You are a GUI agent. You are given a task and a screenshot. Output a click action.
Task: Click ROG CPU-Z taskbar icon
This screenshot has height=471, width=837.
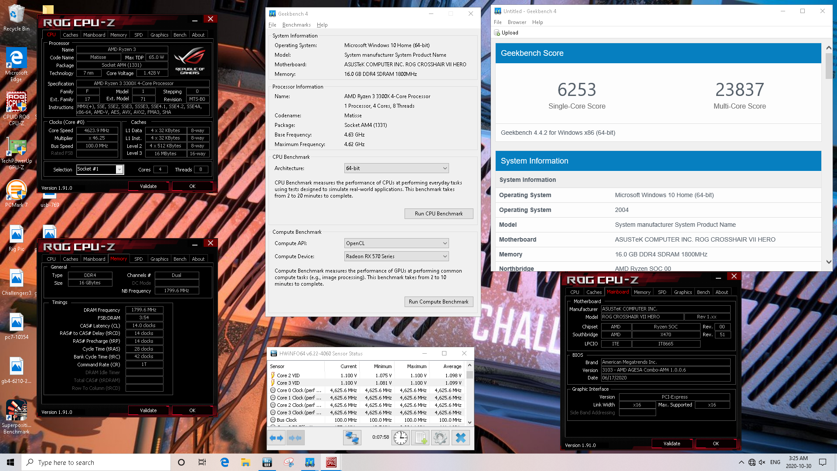[331, 462]
